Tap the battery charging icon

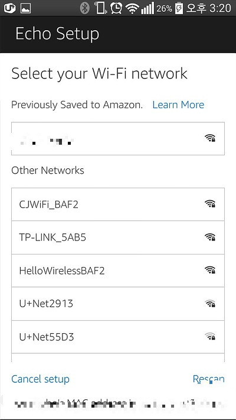[178, 8]
